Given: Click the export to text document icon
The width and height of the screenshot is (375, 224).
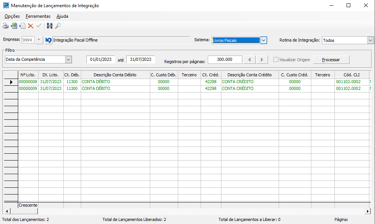Looking at the screenshot, I should click(22, 26).
